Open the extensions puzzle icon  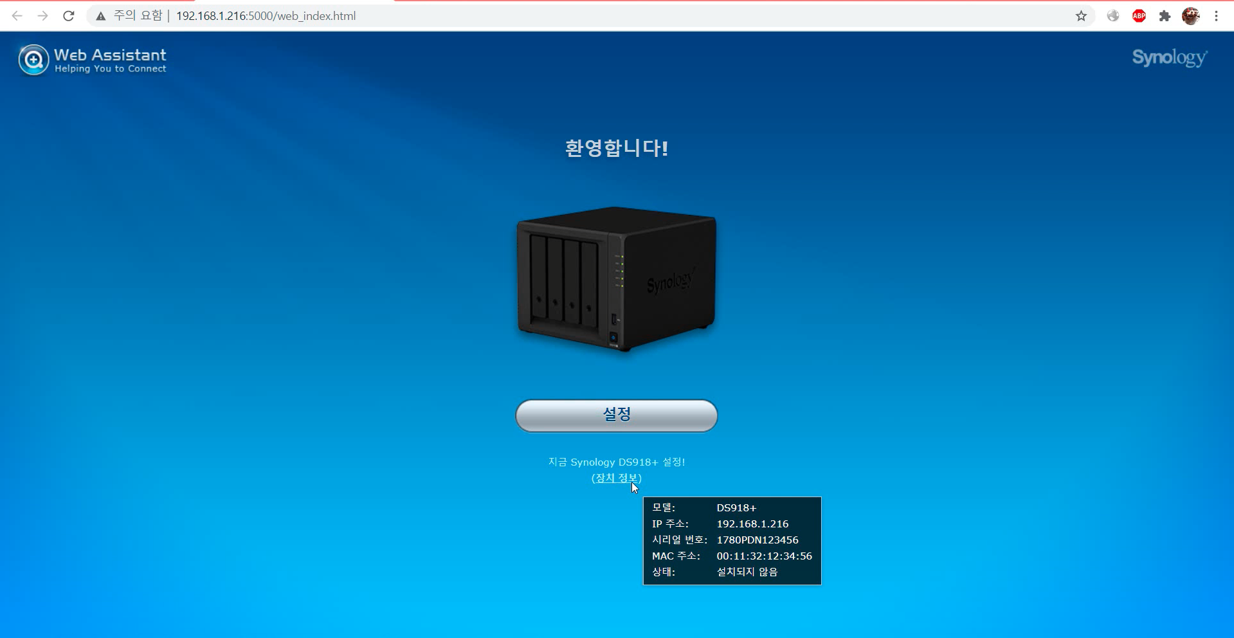tap(1165, 16)
